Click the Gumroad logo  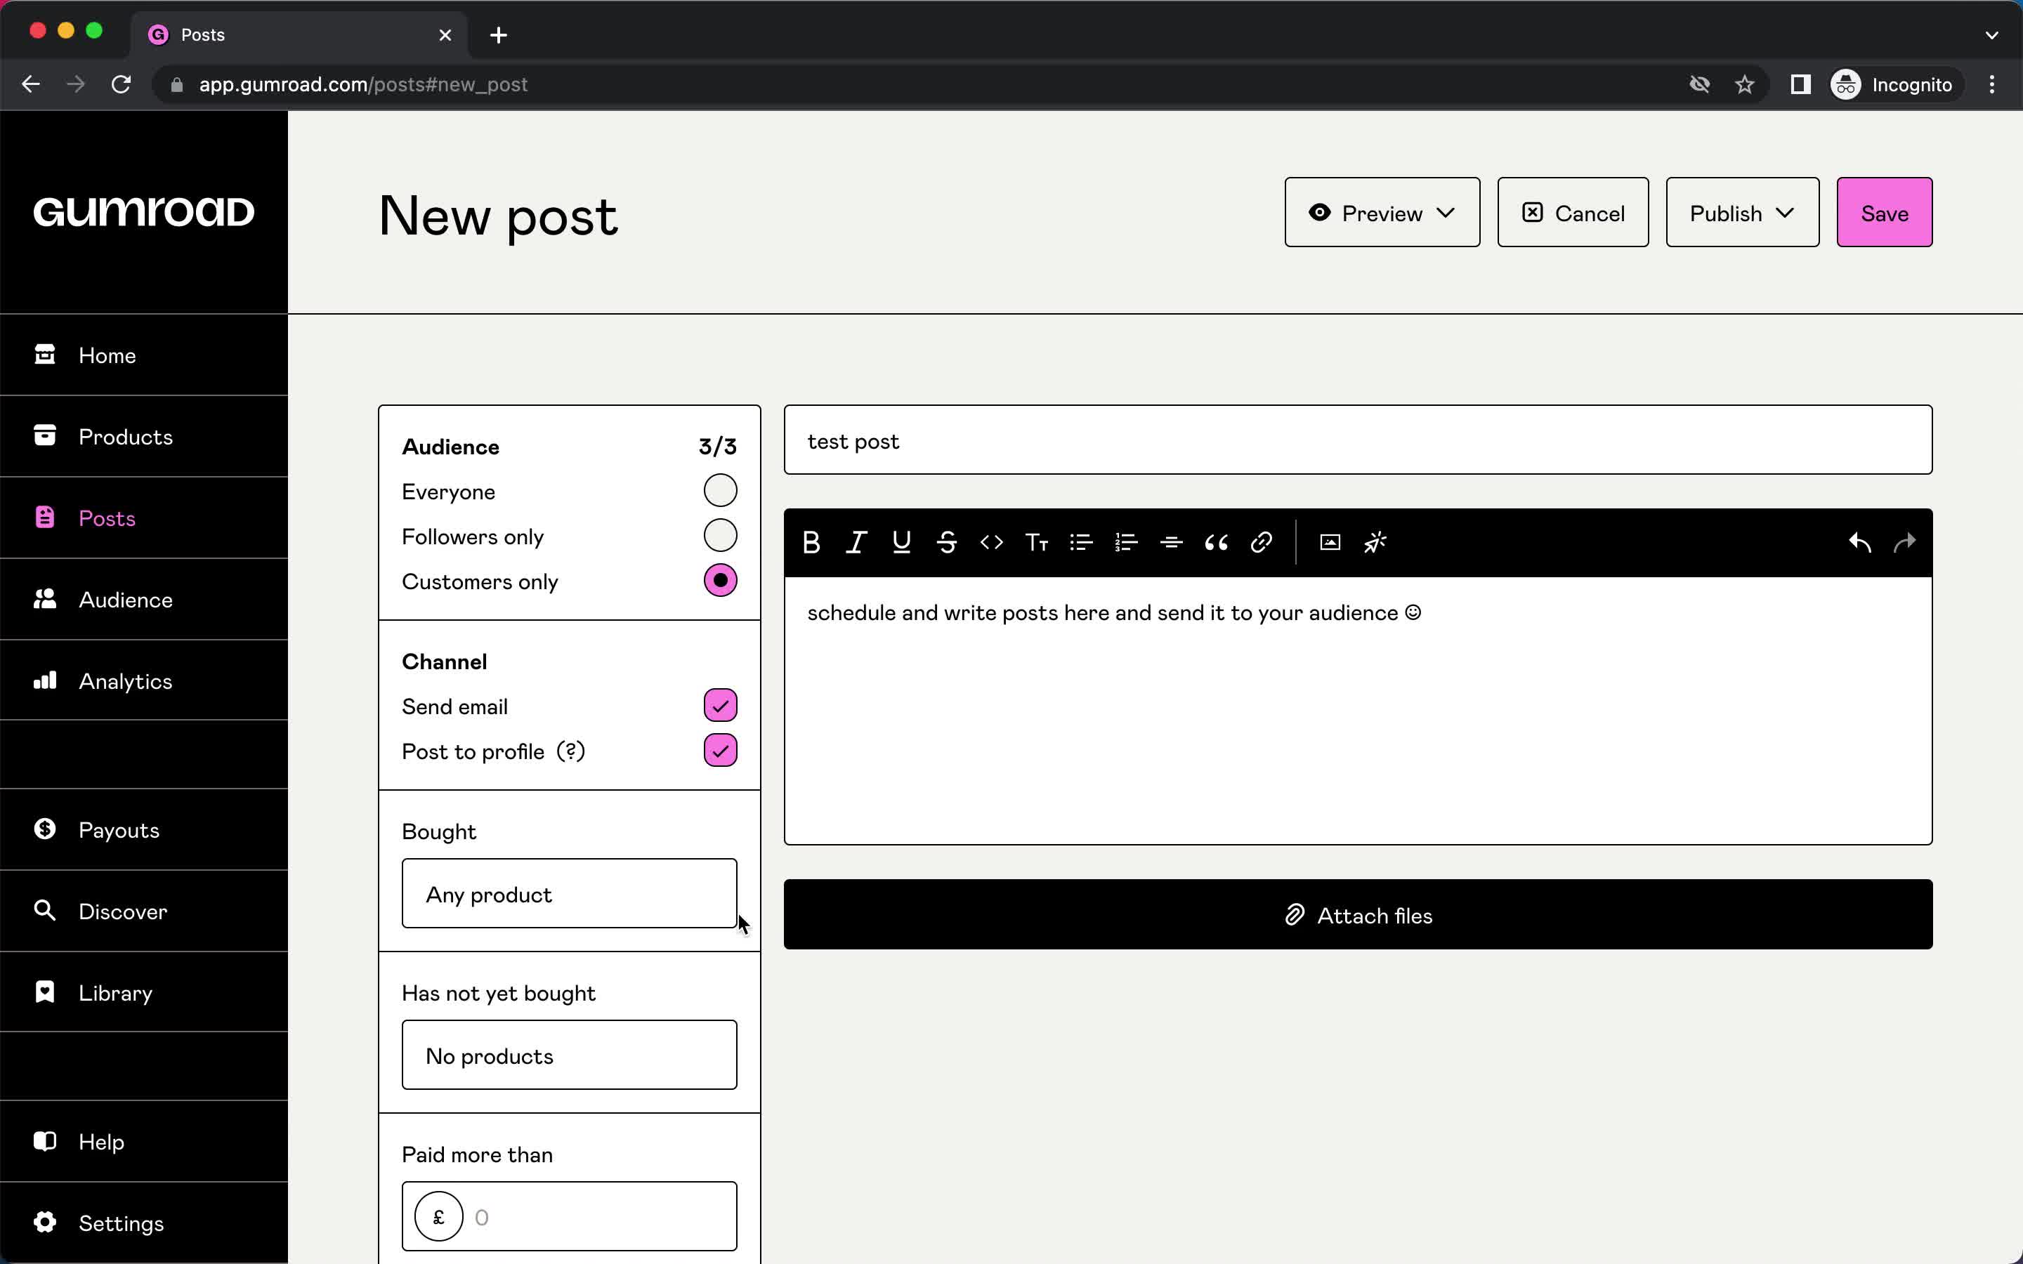(144, 211)
